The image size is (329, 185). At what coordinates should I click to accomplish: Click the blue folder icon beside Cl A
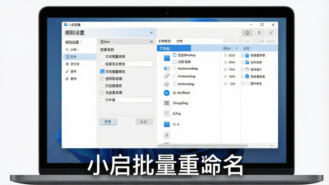pos(167,124)
